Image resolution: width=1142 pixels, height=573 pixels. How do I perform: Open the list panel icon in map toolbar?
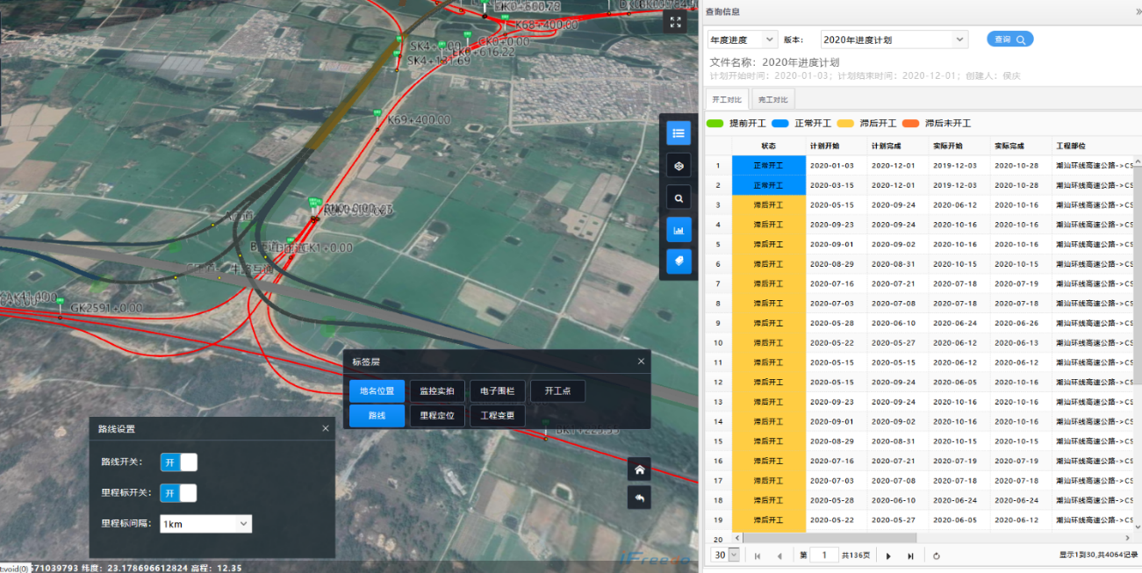678,133
